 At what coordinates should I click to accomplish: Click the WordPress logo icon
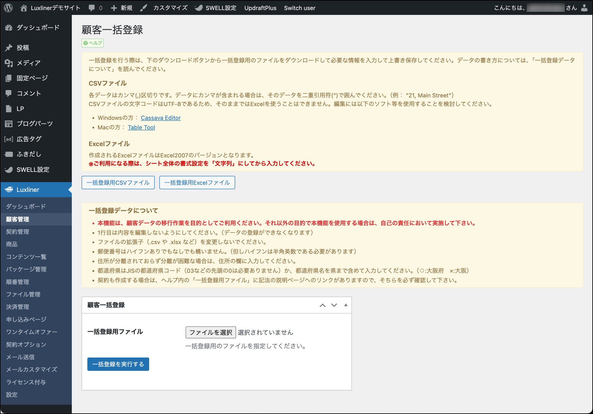9,8
